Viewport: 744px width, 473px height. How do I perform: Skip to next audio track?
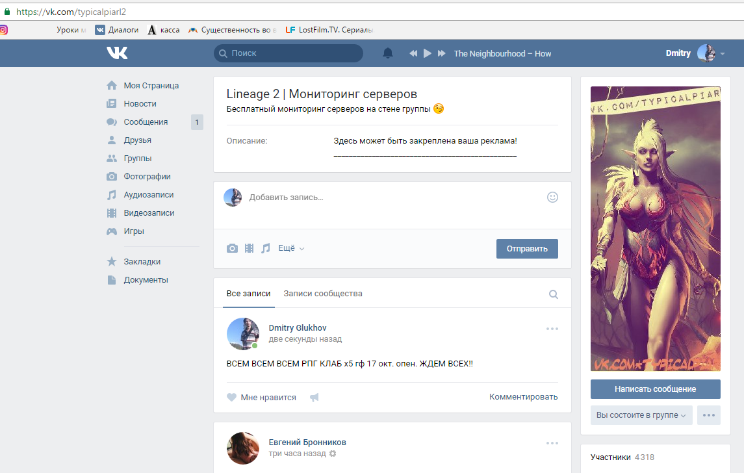tap(442, 54)
